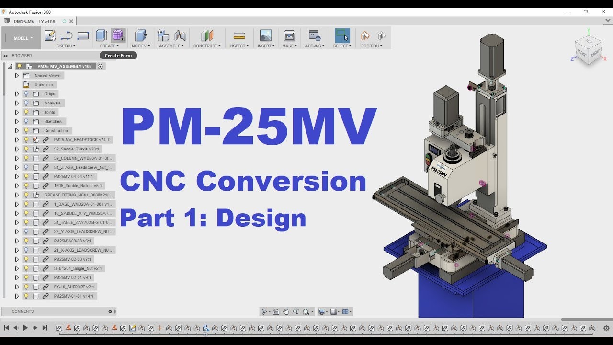Expand the Named Views tree node
The width and height of the screenshot is (613, 345).
click(x=17, y=76)
